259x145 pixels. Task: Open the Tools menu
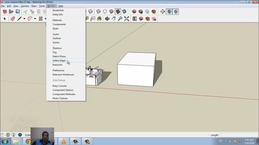click(x=42, y=6)
